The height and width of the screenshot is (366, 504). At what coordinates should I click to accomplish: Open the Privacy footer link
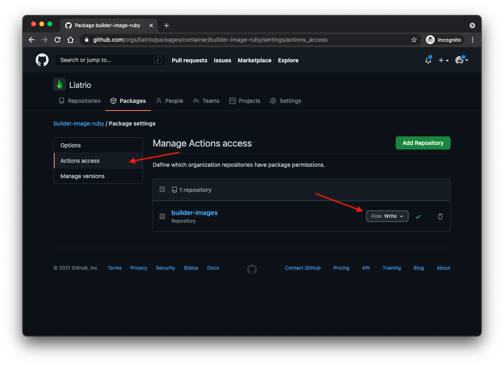point(139,268)
